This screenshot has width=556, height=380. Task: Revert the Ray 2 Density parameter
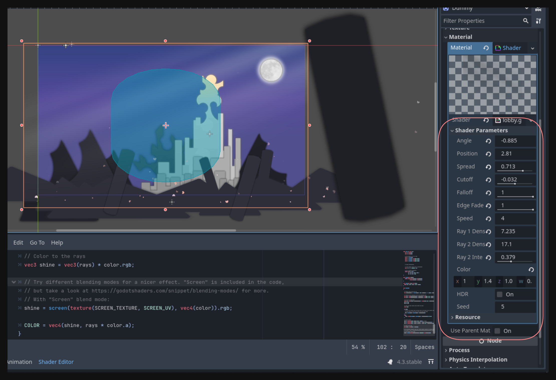coord(488,245)
